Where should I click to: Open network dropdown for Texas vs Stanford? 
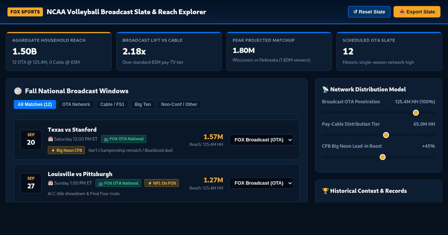pos(261,140)
